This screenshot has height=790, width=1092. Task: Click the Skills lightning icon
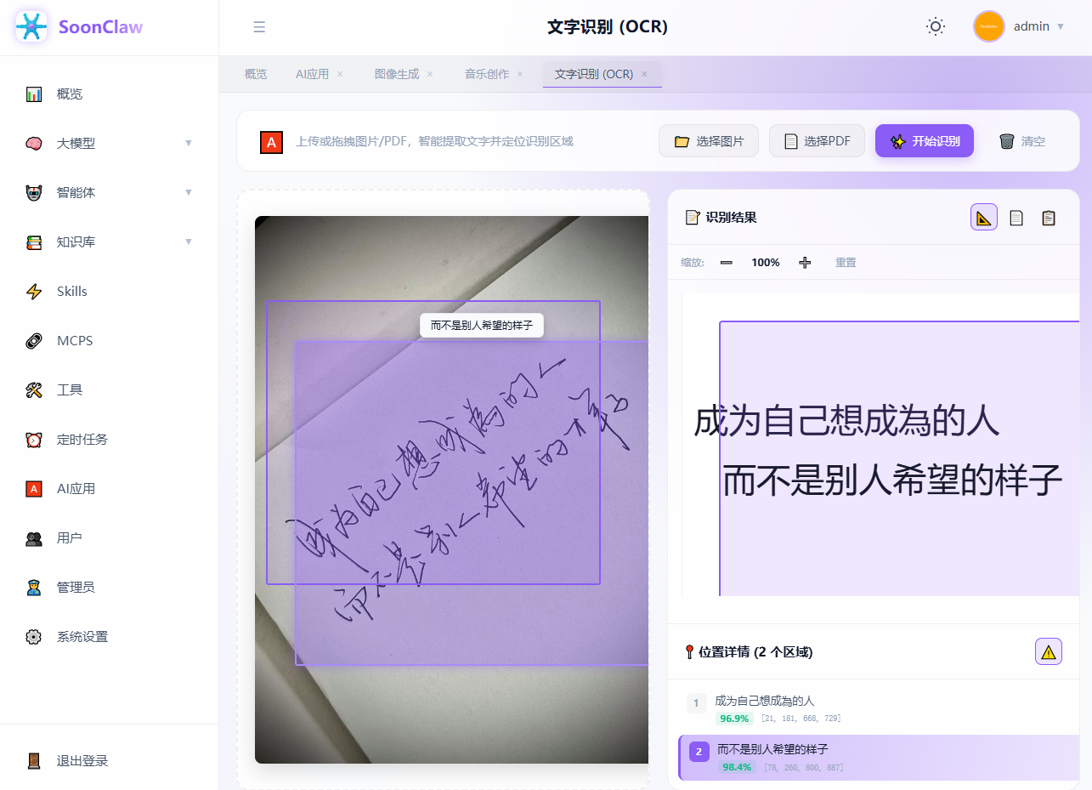point(34,292)
